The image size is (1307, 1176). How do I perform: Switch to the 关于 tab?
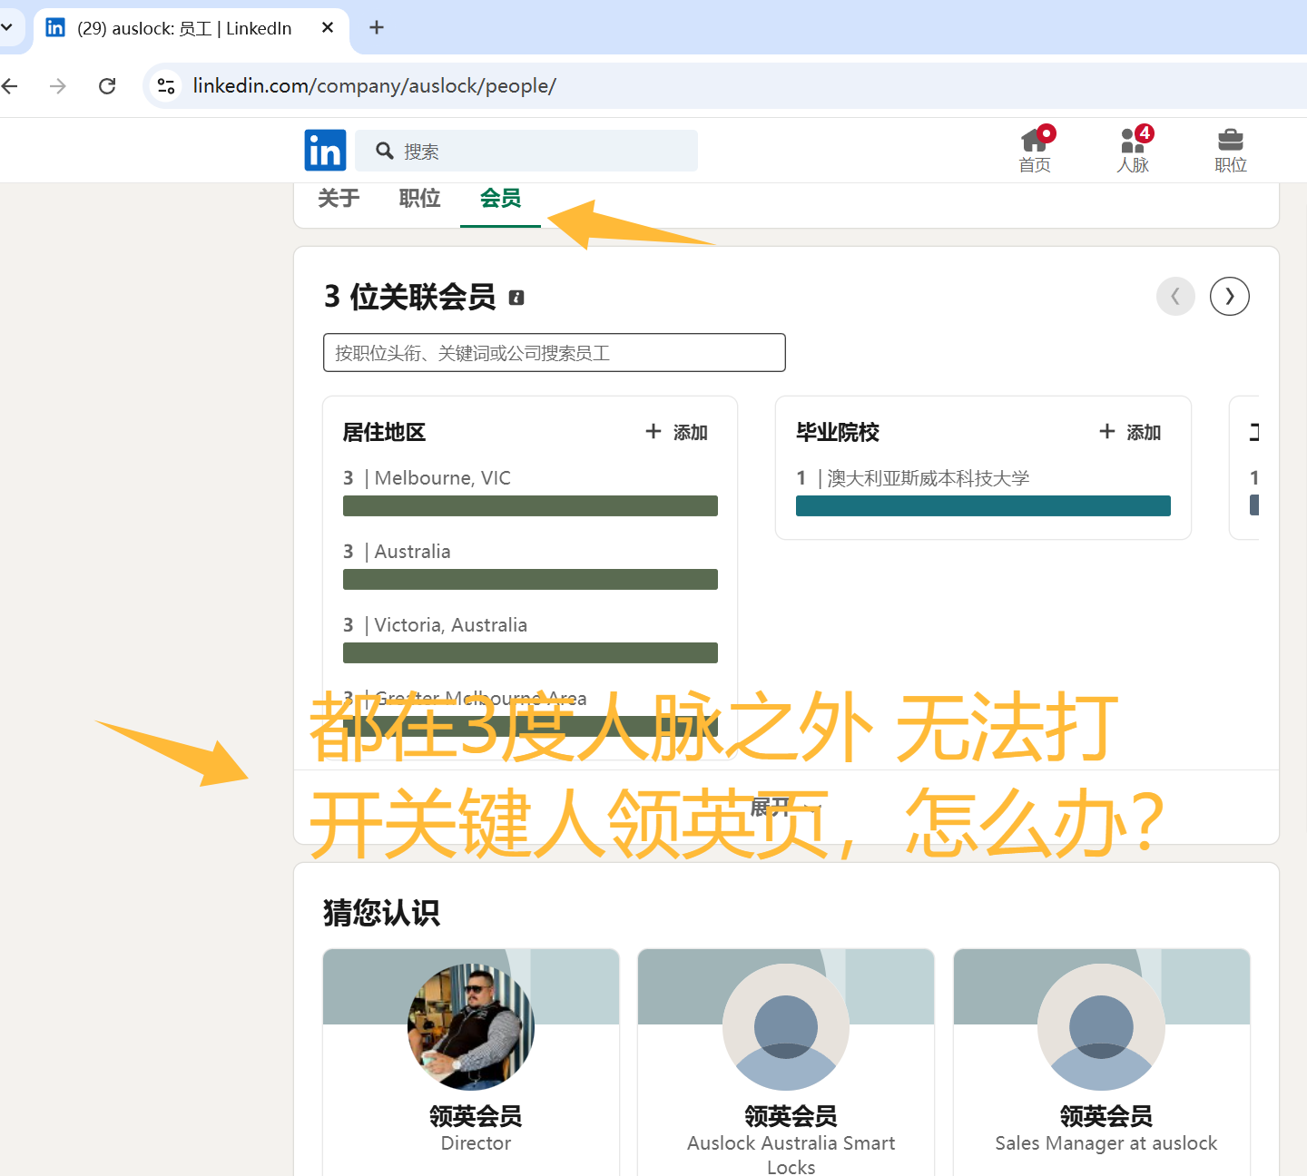pyautogui.click(x=339, y=198)
